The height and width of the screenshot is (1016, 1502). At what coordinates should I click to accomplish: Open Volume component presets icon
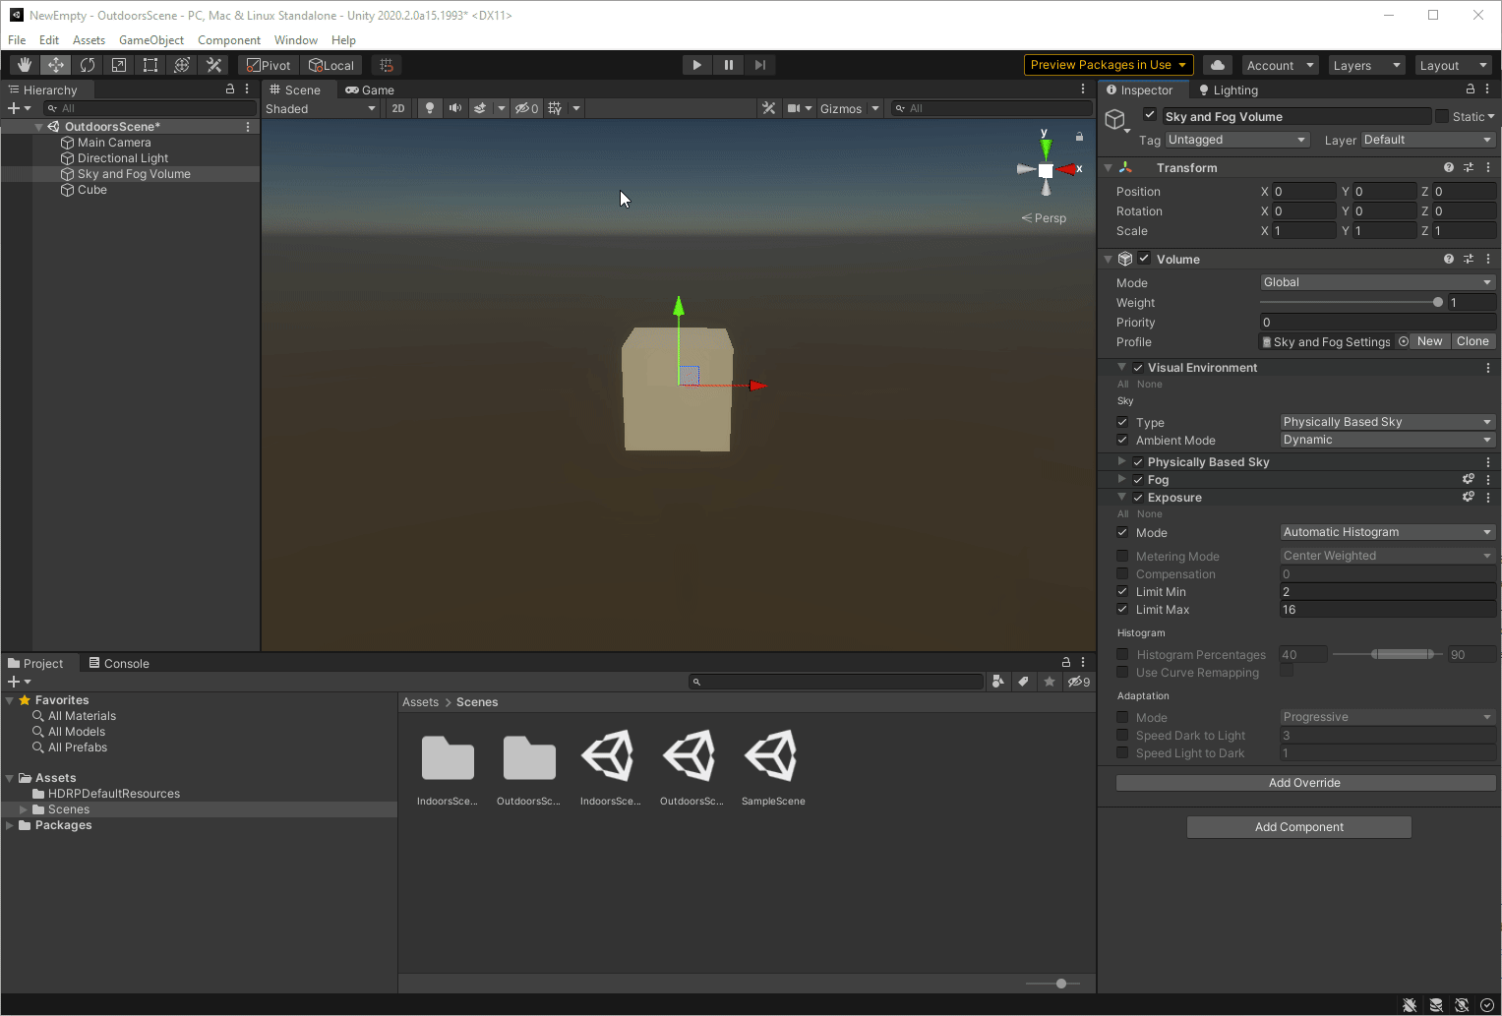(x=1469, y=260)
